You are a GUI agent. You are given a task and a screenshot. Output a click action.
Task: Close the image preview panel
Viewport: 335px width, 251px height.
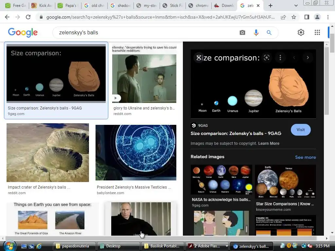point(199,58)
